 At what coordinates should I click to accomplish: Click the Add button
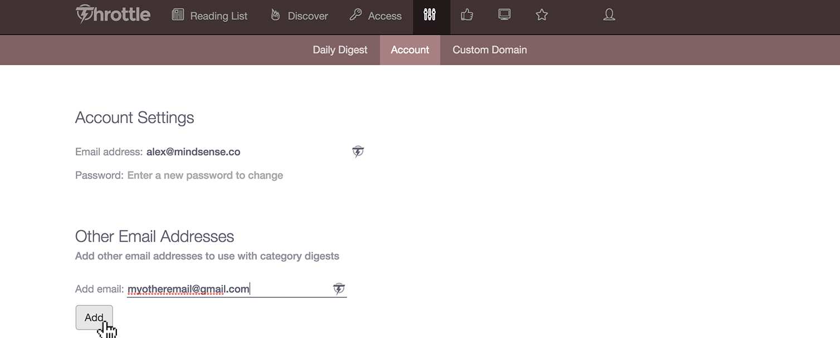tap(94, 317)
